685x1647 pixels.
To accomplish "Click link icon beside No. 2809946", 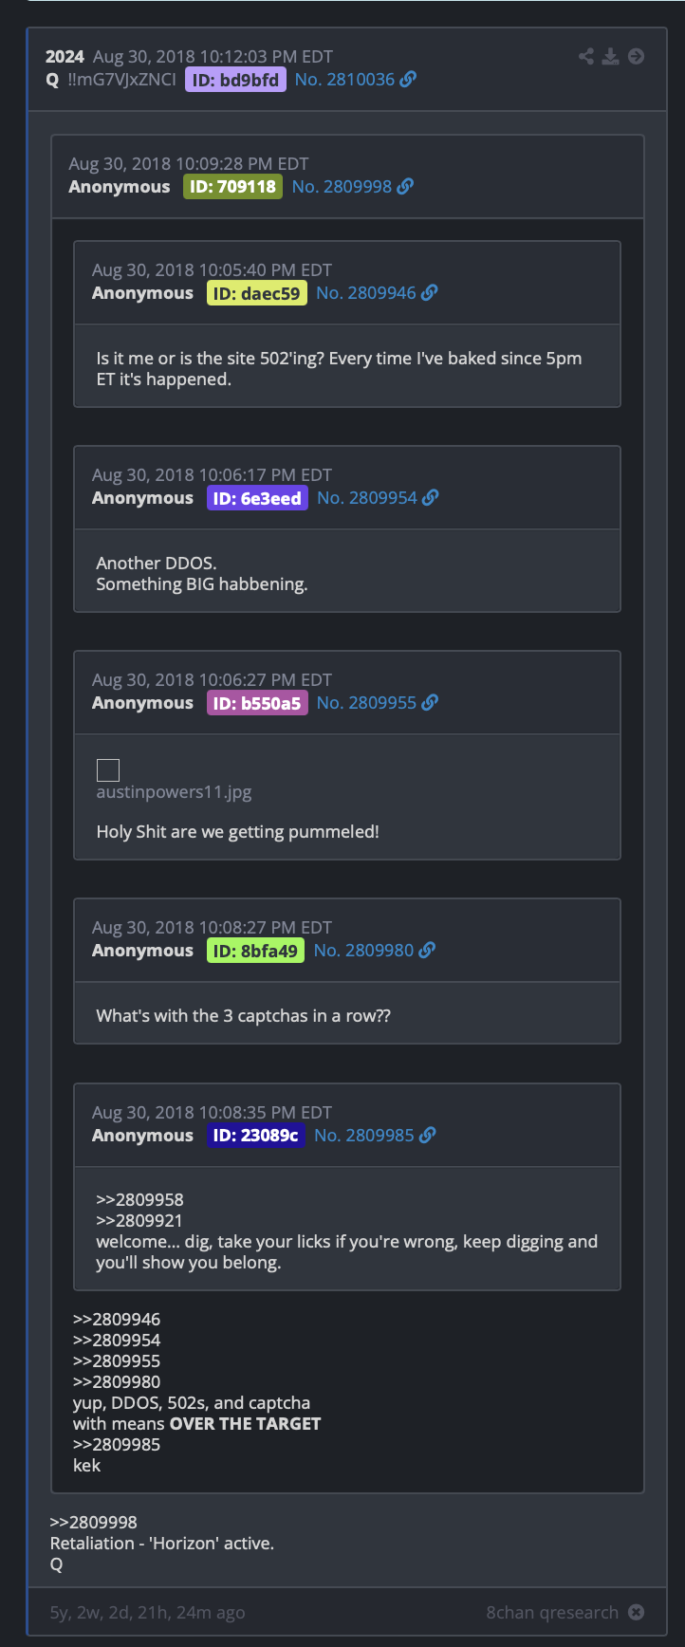I will [429, 293].
